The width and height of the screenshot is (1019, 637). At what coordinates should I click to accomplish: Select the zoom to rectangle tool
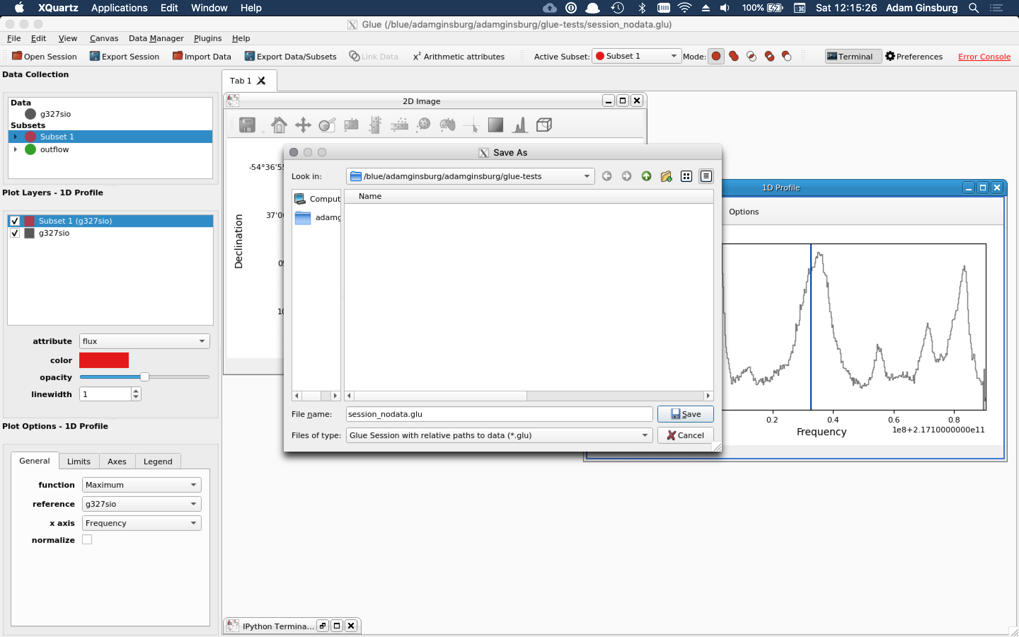coord(327,125)
